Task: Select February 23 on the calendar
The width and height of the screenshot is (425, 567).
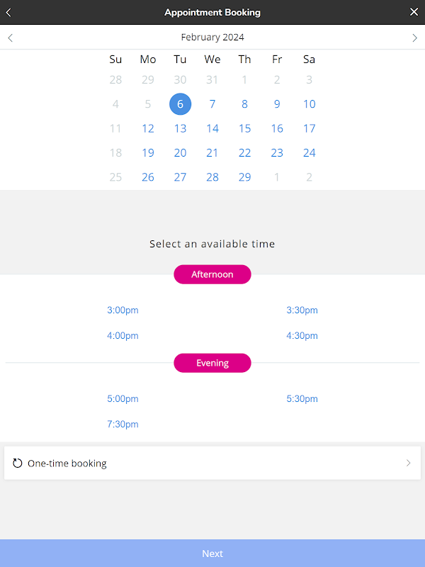Action: click(277, 153)
